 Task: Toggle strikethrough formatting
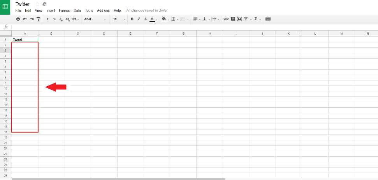(145, 19)
